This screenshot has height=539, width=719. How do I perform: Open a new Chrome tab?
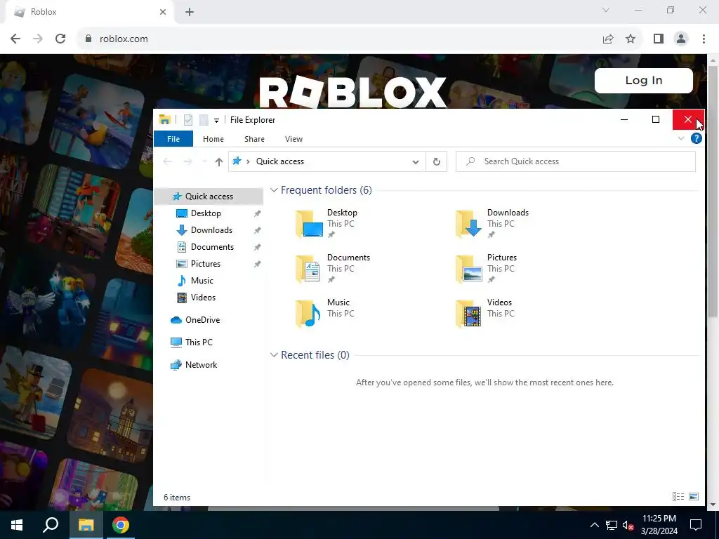point(190,12)
